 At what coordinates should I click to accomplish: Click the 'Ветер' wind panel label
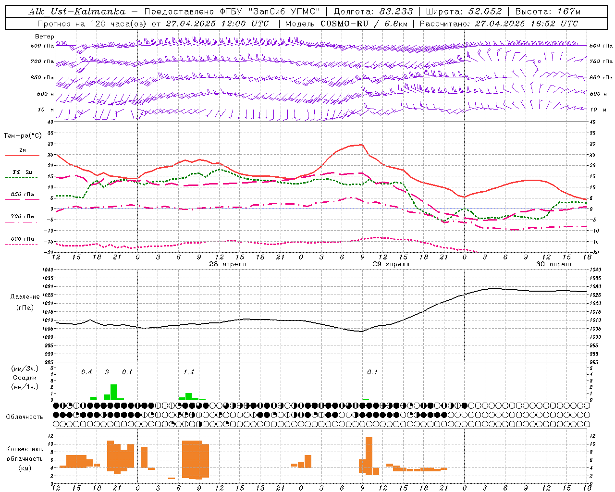pos(45,37)
